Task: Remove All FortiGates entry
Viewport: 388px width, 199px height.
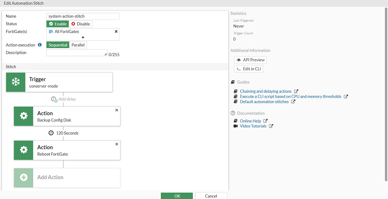Action: click(116, 32)
